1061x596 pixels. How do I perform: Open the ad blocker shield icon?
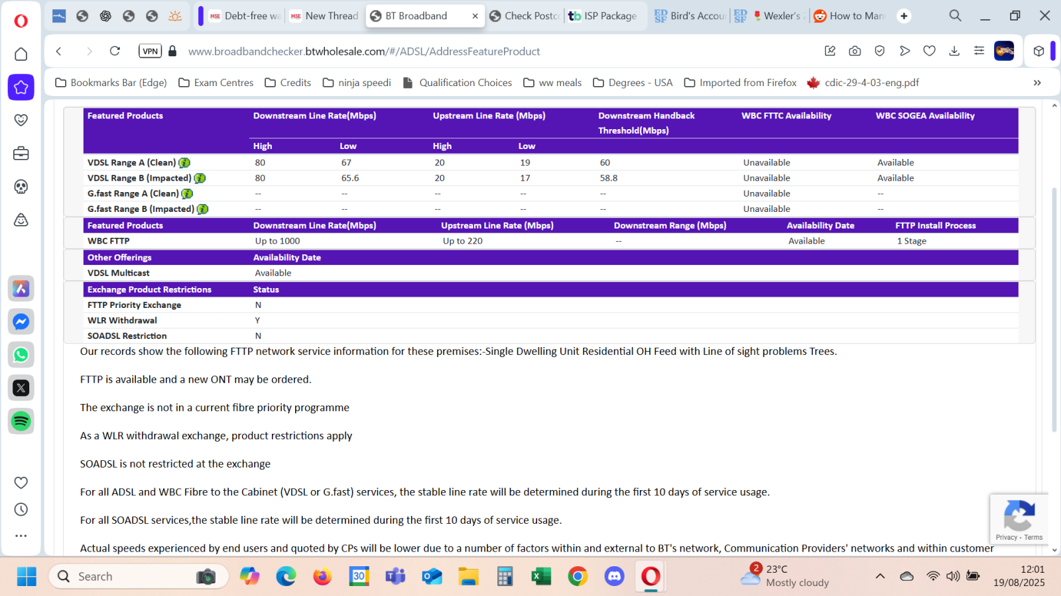coord(880,51)
